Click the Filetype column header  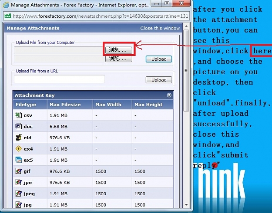(x=30, y=105)
